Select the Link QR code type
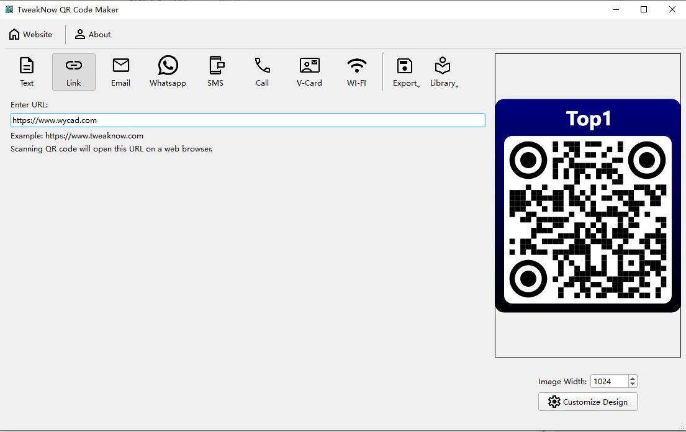Viewport: 686px width, 432px height. (73, 71)
